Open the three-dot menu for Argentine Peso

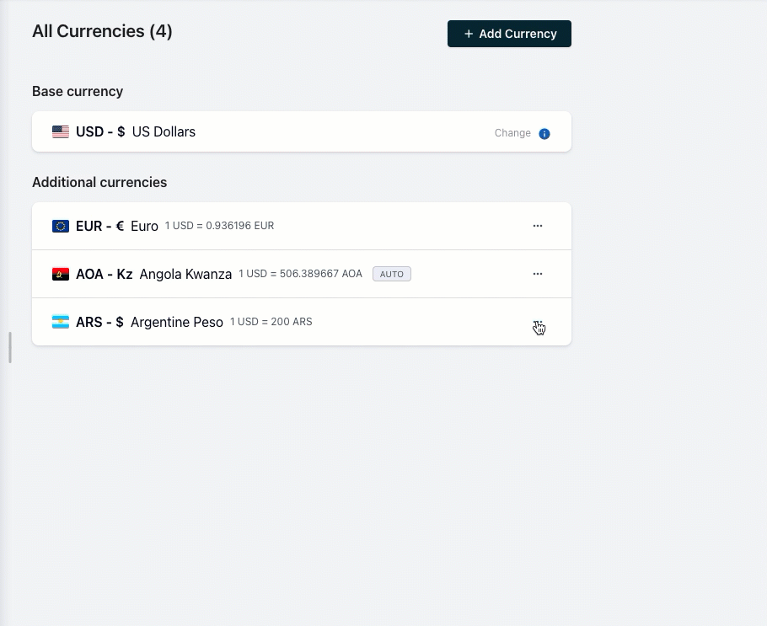[x=538, y=324]
